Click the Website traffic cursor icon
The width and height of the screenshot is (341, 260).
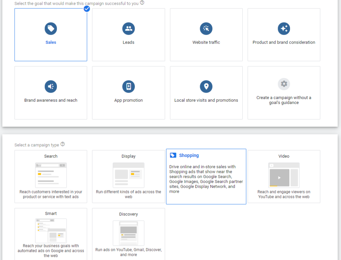(206, 29)
